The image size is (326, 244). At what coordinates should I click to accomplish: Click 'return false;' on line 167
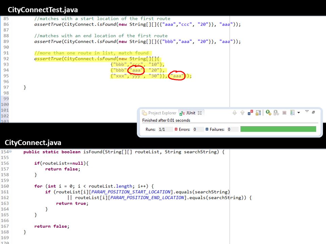[x=52, y=226]
